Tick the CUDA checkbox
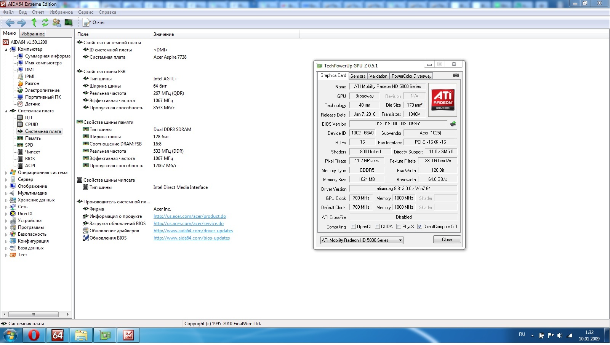The image size is (610, 345). [377, 227]
